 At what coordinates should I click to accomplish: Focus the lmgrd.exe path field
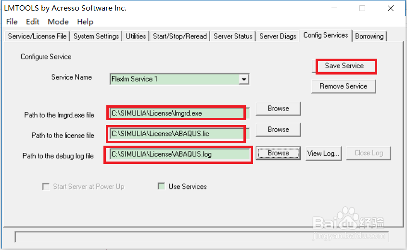tap(179, 113)
